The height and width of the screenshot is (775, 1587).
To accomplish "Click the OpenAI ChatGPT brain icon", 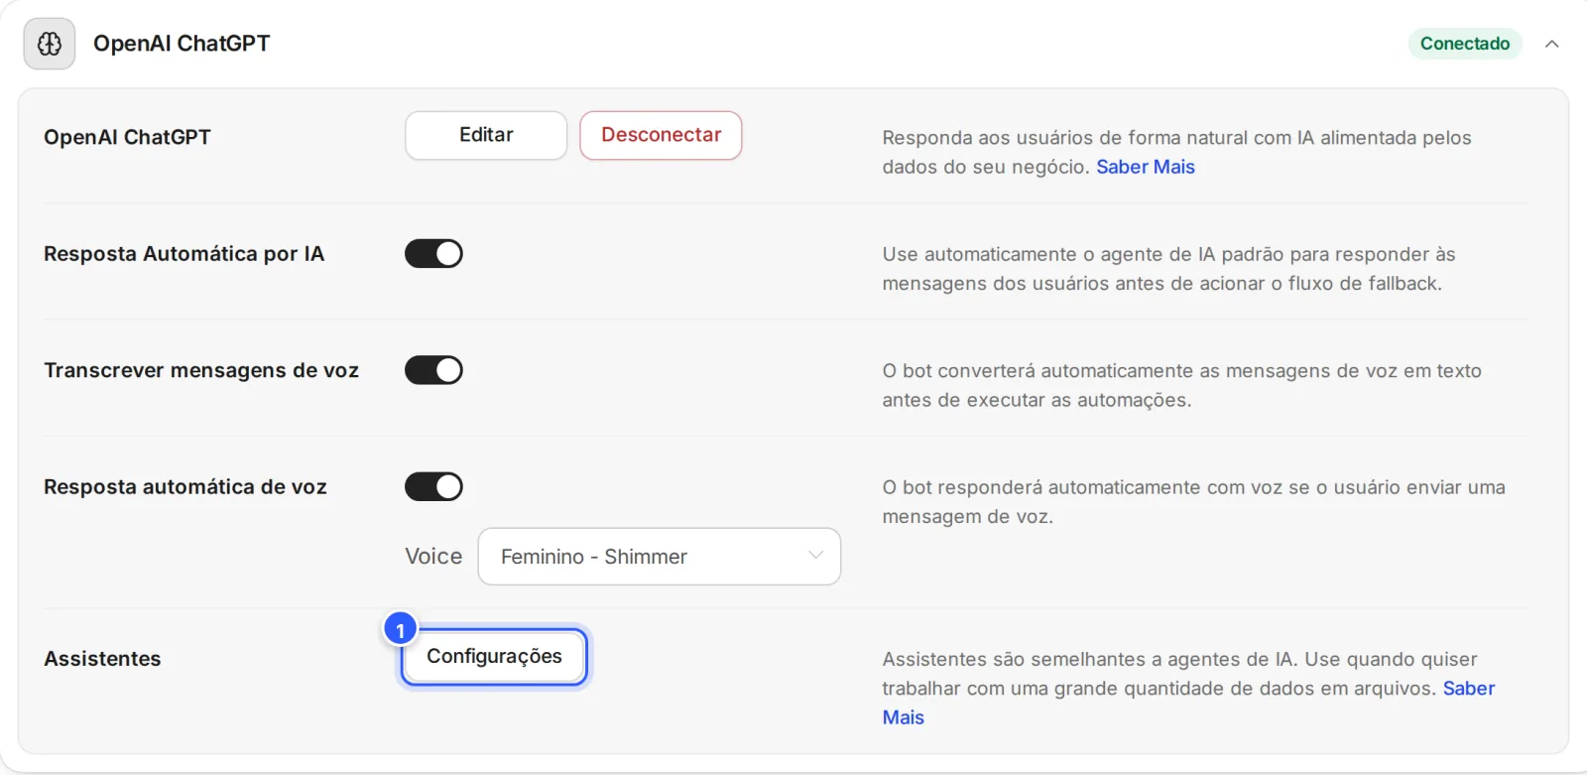I will click(50, 44).
